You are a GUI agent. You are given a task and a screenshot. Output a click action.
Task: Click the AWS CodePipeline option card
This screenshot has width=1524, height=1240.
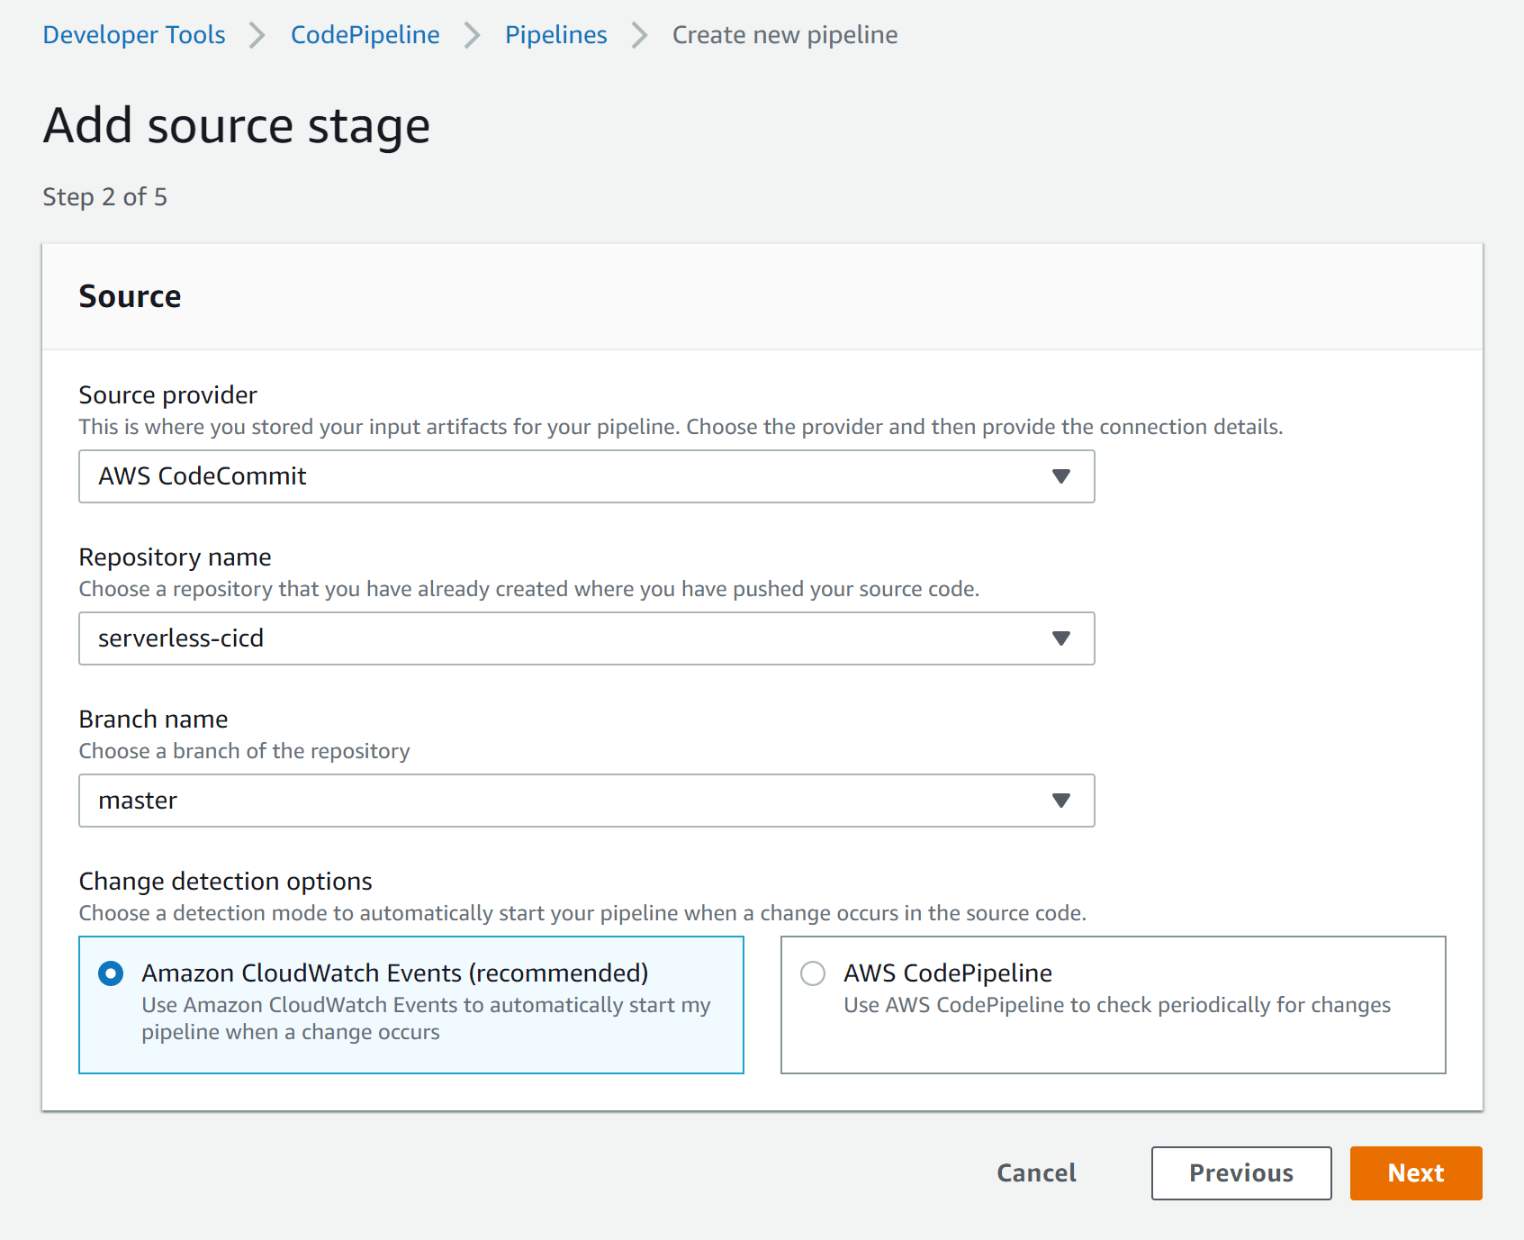[x=1114, y=1004]
